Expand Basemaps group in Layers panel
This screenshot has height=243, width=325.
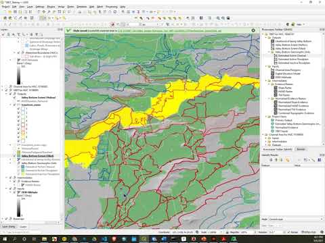click(x=3, y=219)
